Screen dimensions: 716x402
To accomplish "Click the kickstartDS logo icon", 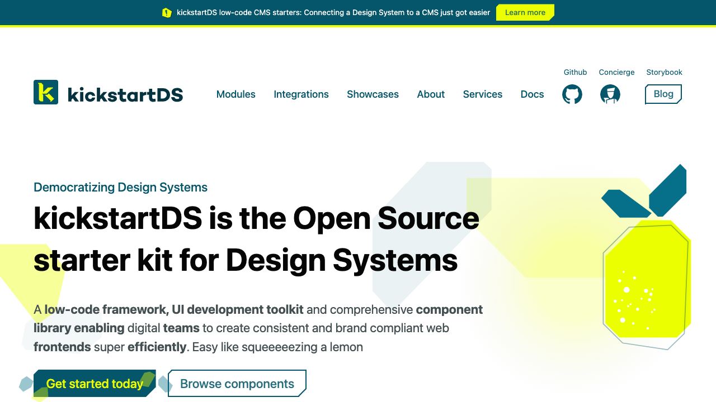I will click(x=46, y=92).
